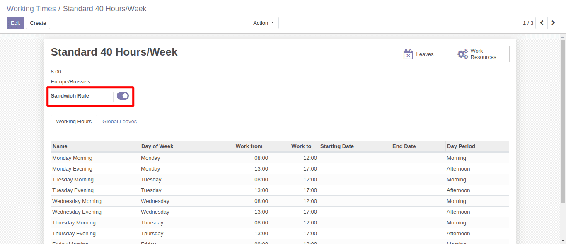Click the 1 / 3 pager counter
The height and width of the screenshot is (244, 566).
528,23
